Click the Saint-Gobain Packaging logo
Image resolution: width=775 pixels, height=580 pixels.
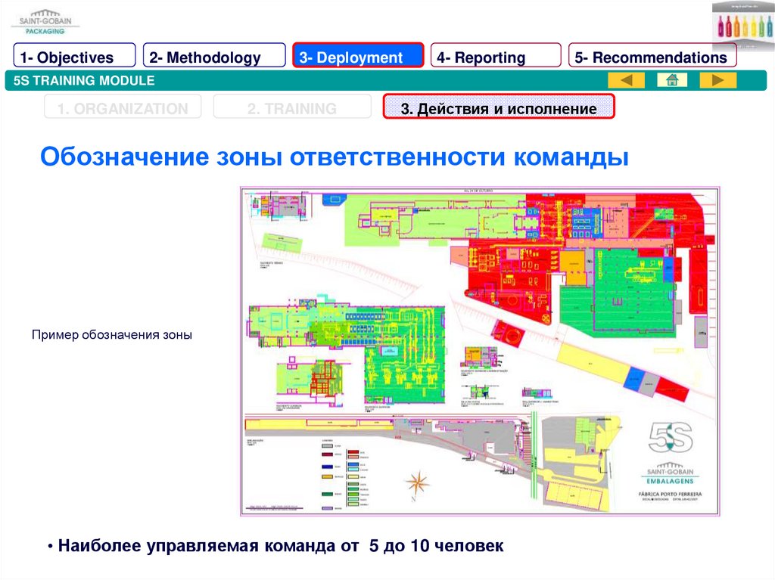pyautogui.click(x=45, y=21)
